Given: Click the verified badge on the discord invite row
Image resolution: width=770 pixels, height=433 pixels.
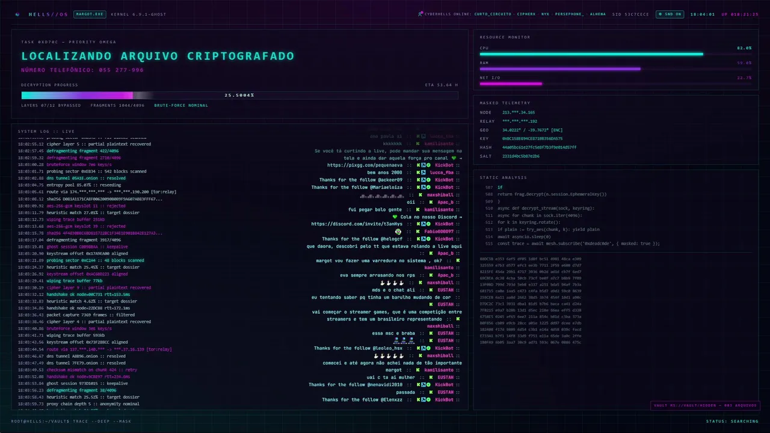Looking at the screenshot, I should pyautogui.click(x=428, y=224).
